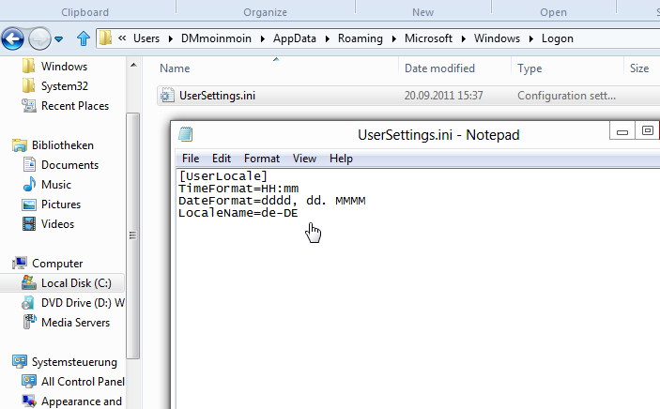The image size is (660, 409).
Task: Open DVD Drive (D:) entry
Action: pos(83,303)
